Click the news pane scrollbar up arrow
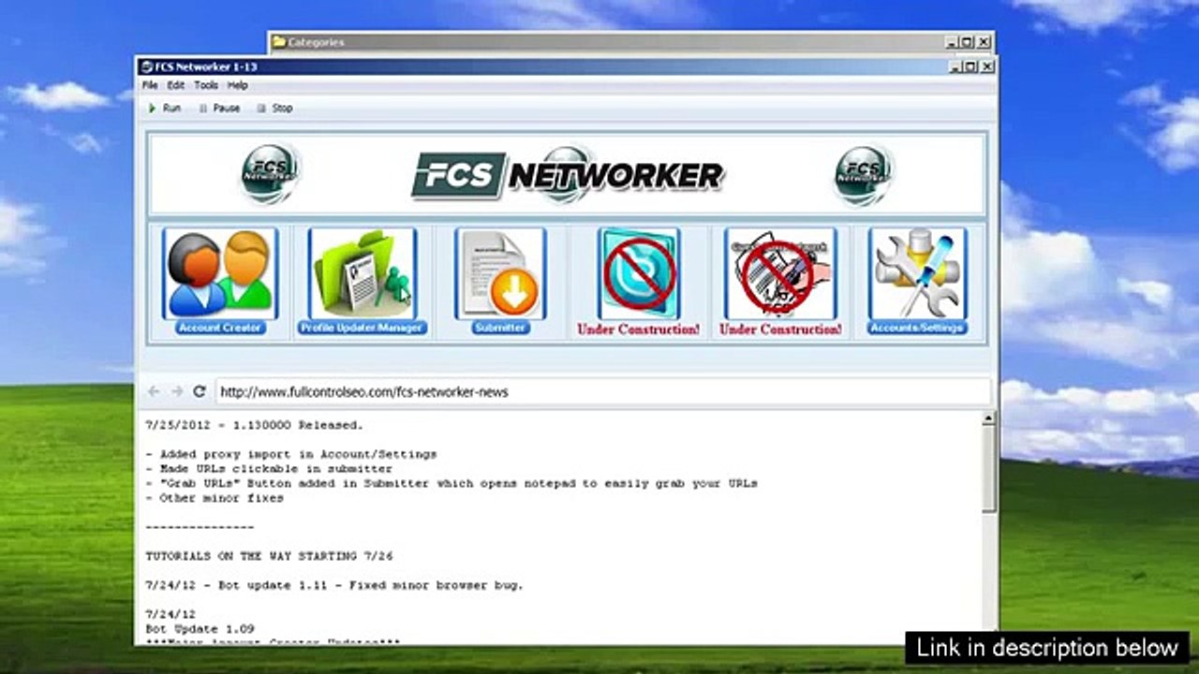The height and width of the screenshot is (674, 1199). [988, 418]
